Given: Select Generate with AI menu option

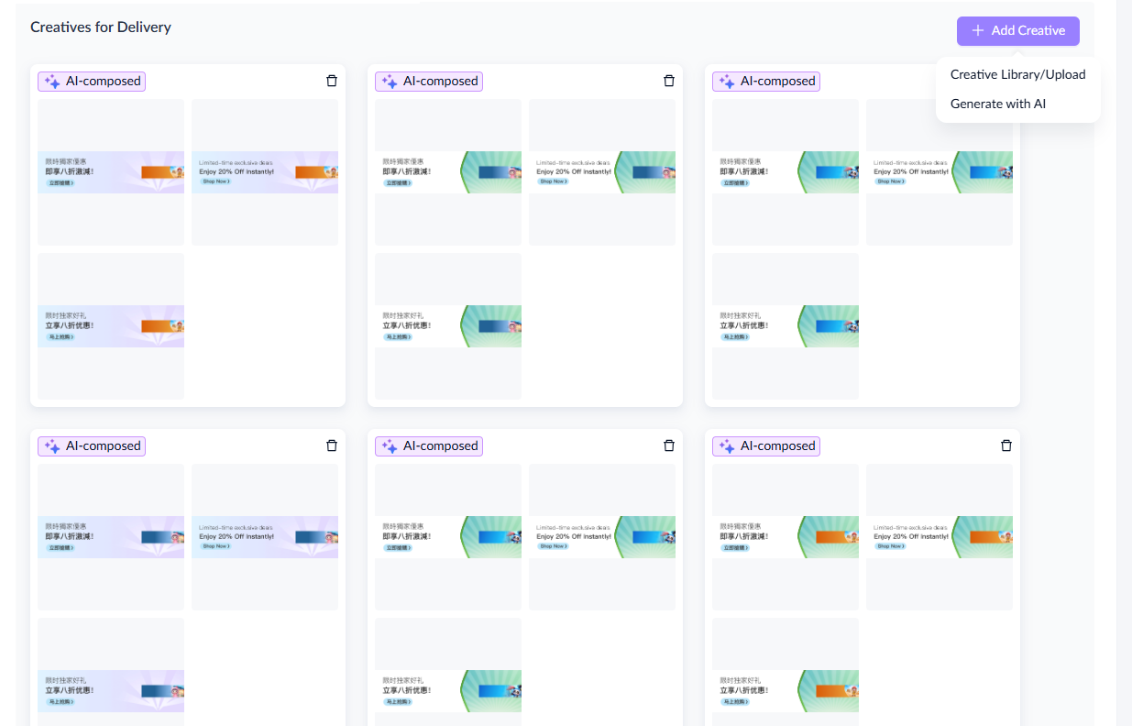Looking at the screenshot, I should pos(997,104).
